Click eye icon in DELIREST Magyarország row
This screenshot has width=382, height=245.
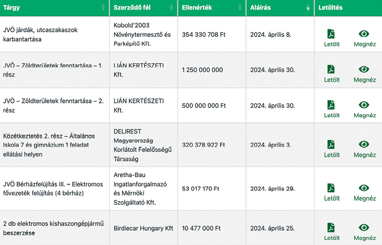tap(364, 144)
